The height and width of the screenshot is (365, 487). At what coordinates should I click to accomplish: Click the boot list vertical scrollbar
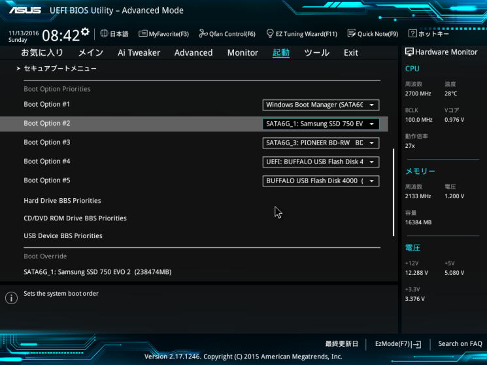(394, 192)
